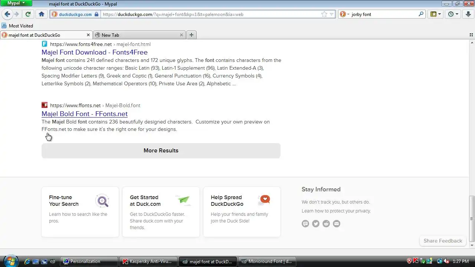
Task: Click the FFonts.net favicon
Action: click(x=45, y=105)
